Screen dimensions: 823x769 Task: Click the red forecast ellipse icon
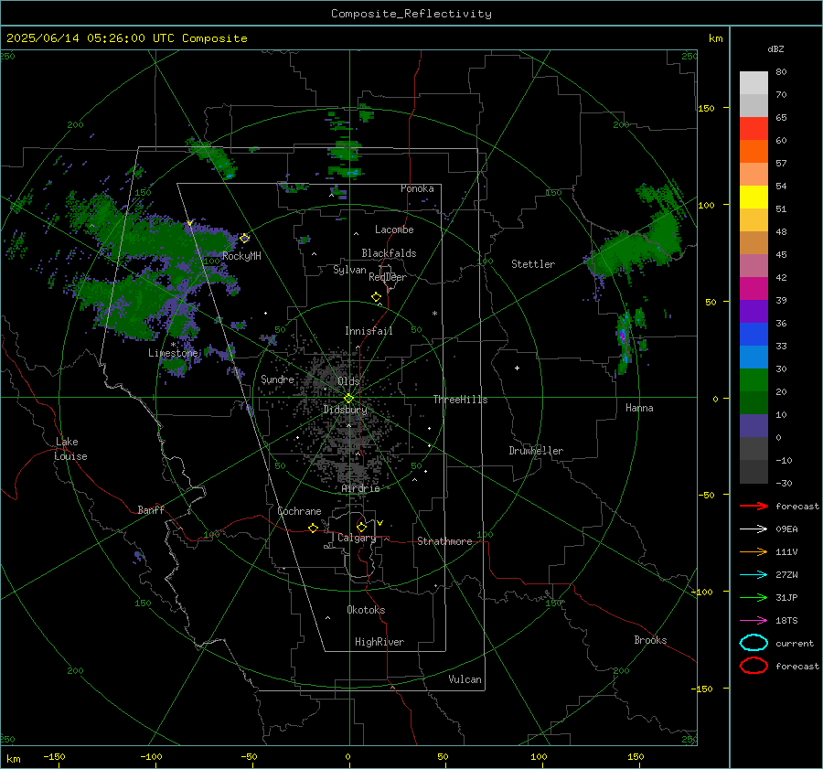point(754,666)
